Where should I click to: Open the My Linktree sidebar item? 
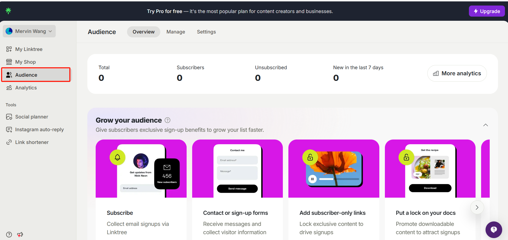[29, 49]
